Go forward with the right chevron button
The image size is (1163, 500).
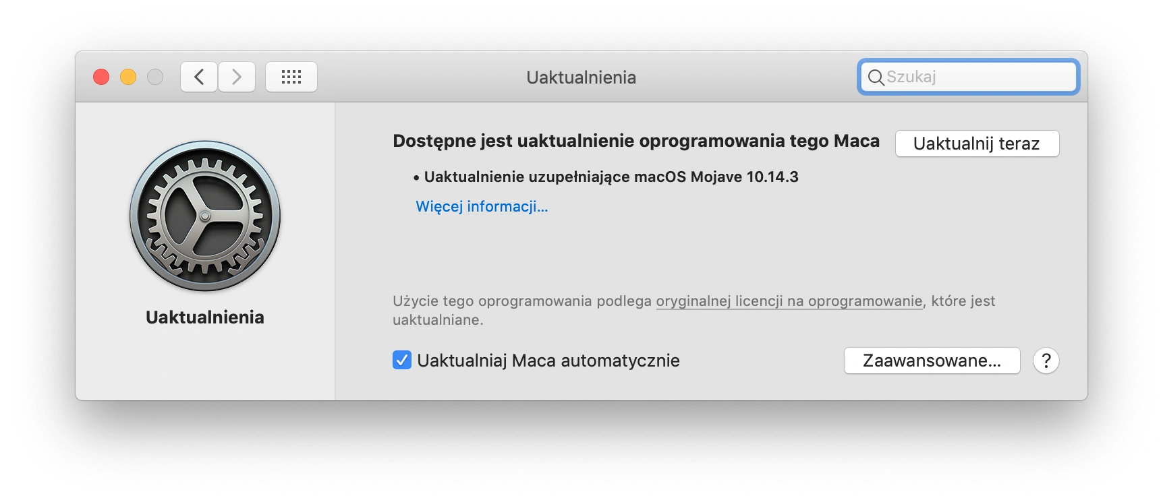tap(237, 77)
